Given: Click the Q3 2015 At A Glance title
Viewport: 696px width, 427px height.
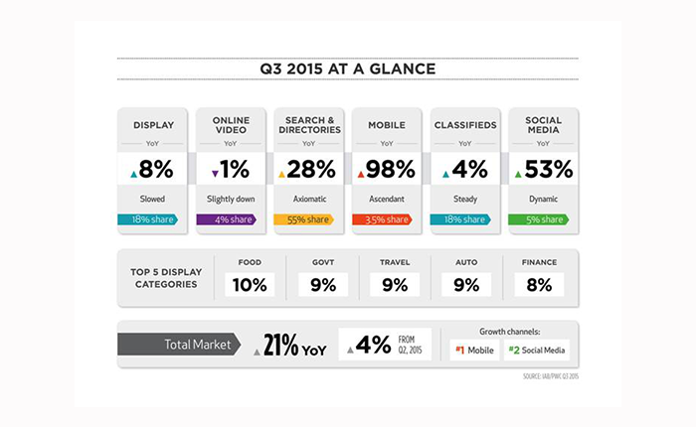Looking at the screenshot, I should pyautogui.click(x=348, y=70).
